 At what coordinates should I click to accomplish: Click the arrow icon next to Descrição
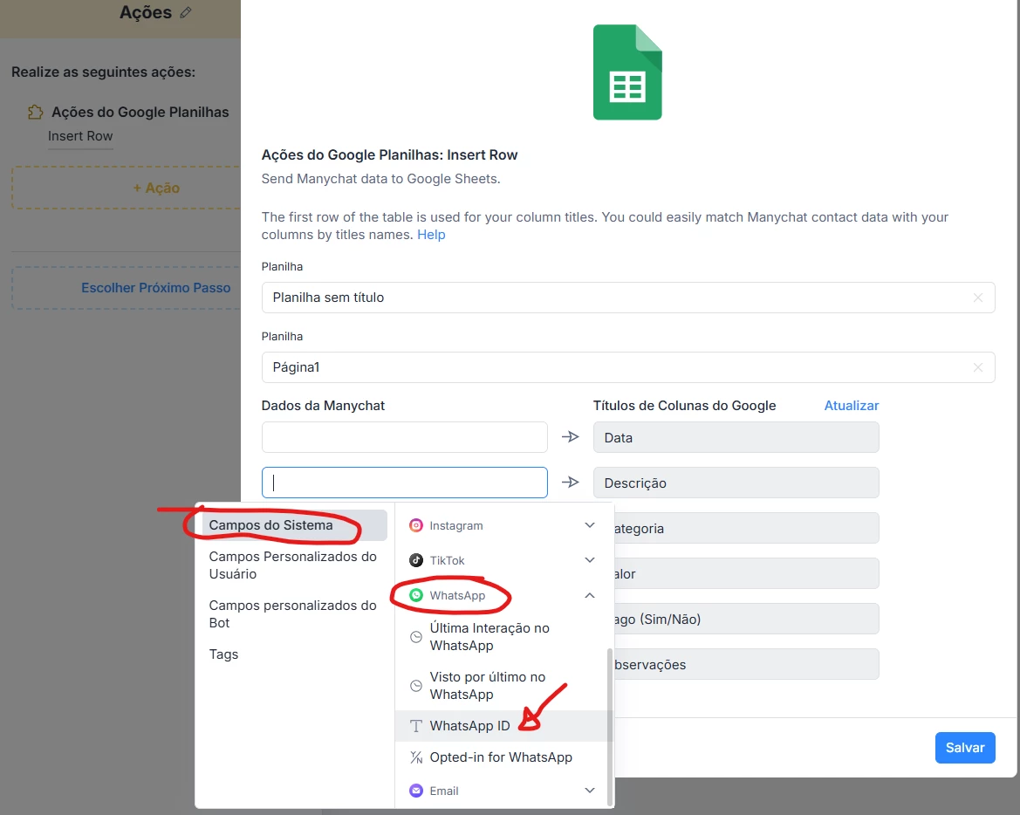(571, 482)
